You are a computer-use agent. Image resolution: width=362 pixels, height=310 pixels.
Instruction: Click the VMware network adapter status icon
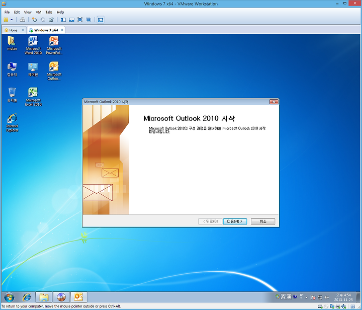pyautogui.click(x=332, y=306)
